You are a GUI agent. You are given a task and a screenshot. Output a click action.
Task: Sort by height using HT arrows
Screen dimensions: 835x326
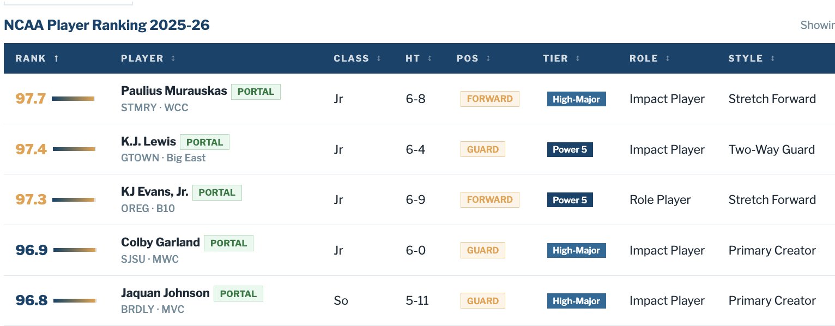(430, 59)
